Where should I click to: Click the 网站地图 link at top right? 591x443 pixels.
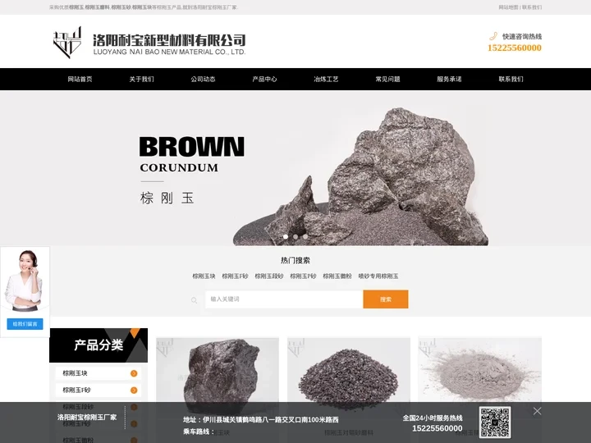pyautogui.click(x=508, y=7)
